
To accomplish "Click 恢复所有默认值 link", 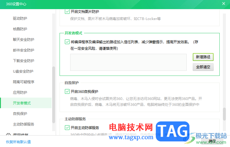I will [18, 142].
